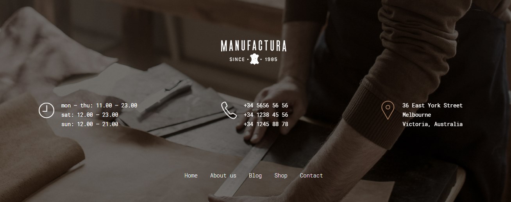Open the About us page
Screen dimensions: 511x202
click(223, 176)
